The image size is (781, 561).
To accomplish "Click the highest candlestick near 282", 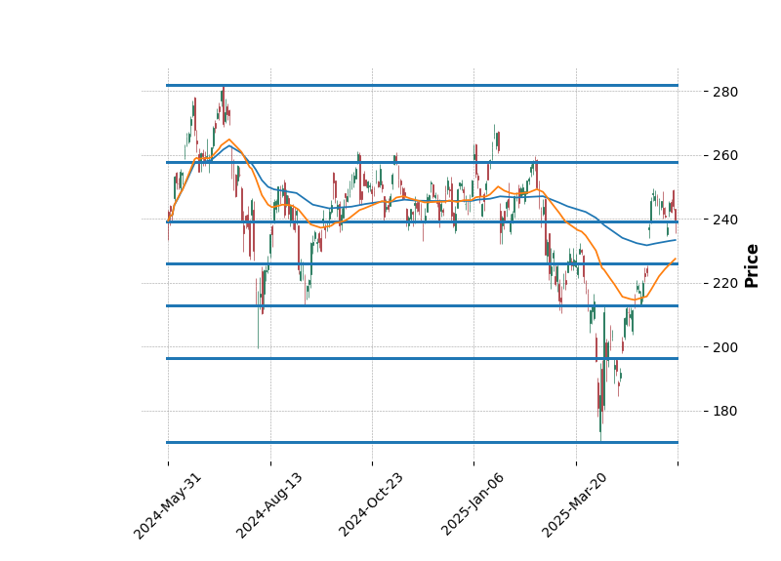I will pyautogui.click(x=223, y=94).
